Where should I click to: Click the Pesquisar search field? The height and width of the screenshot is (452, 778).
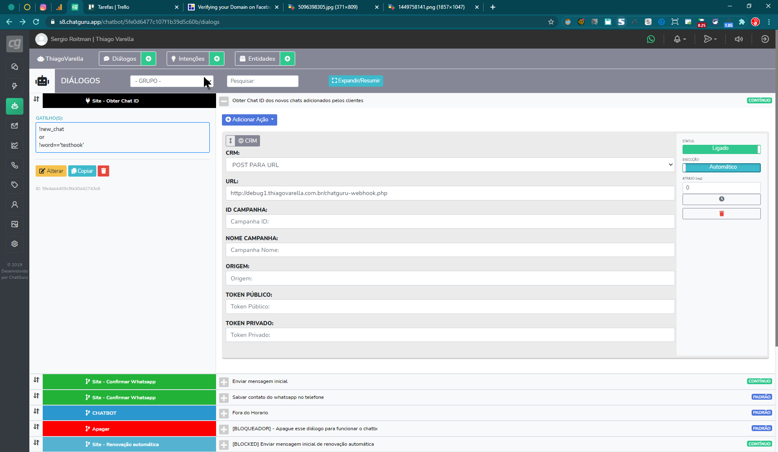(263, 81)
